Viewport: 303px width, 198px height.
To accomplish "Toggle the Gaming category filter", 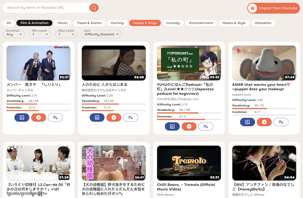I will [117, 23].
